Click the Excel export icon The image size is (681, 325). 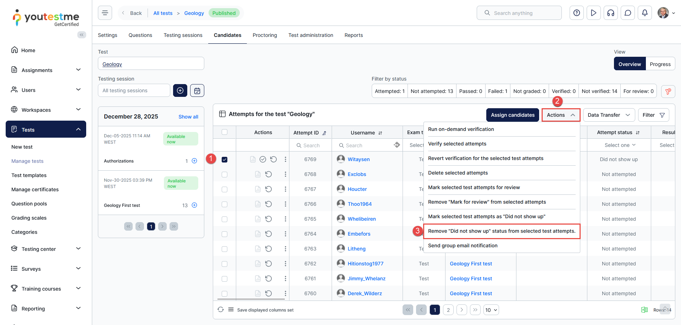coord(644,310)
